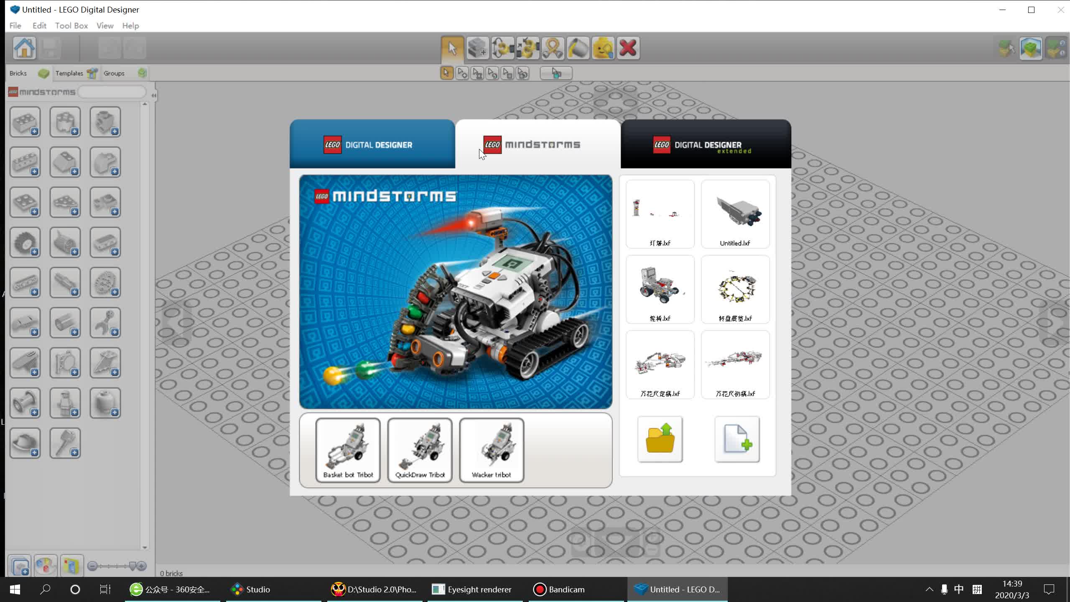Viewport: 1070px width, 602px height.
Task: Show hidden system tray icons
Action: tap(929, 589)
